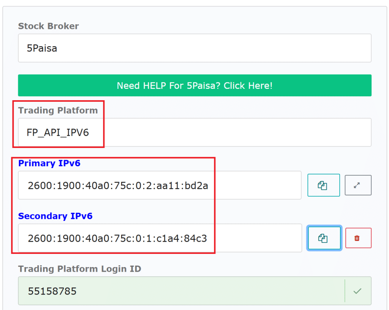389x310 pixels.
Task: Click Need HELP For 5Paisa button
Action: 195,85
